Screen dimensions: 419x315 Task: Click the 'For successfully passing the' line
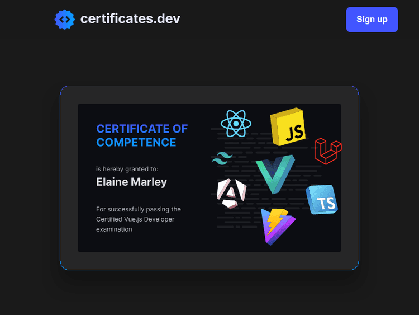click(139, 209)
